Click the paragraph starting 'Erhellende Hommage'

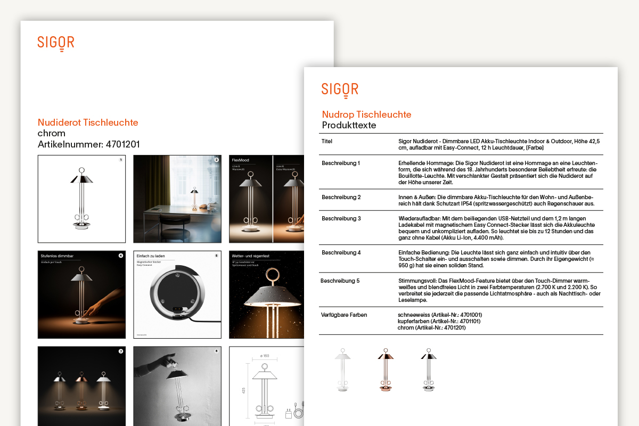498,173
